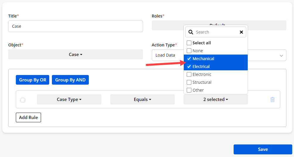The height and width of the screenshot is (157, 294).
Task: Click the magnifier search icon in the dropdown
Action: 191,32
